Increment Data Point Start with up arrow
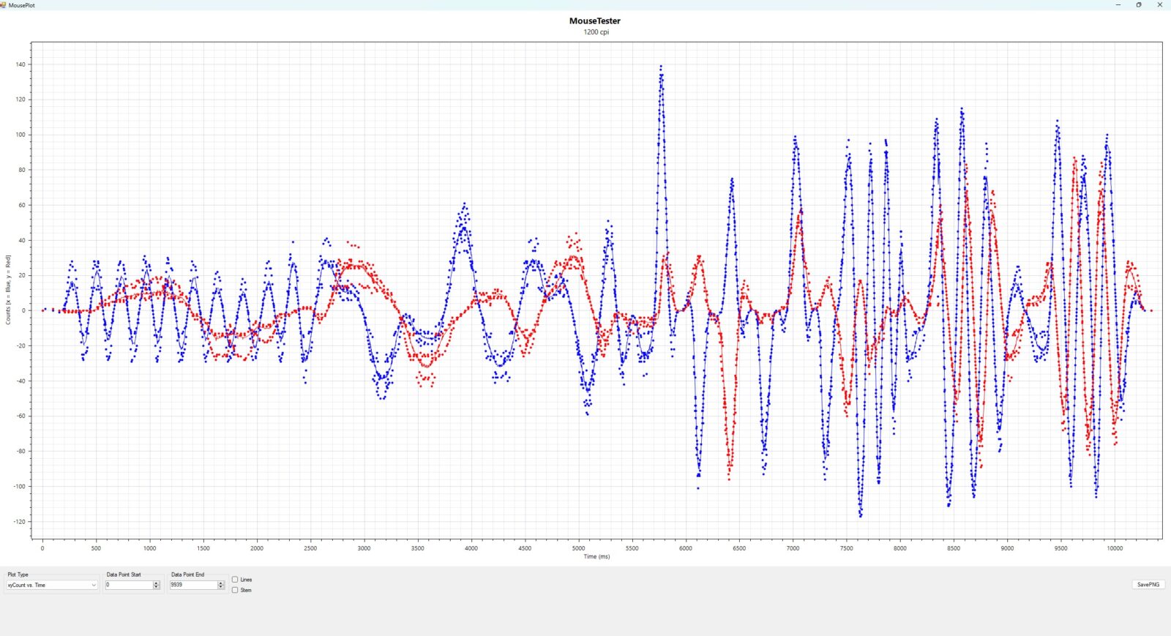 point(157,583)
